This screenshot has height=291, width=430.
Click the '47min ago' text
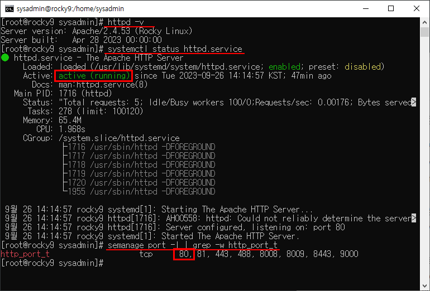(x=311, y=76)
